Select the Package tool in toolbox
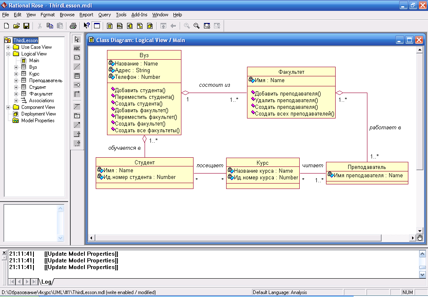 click(x=77, y=116)
